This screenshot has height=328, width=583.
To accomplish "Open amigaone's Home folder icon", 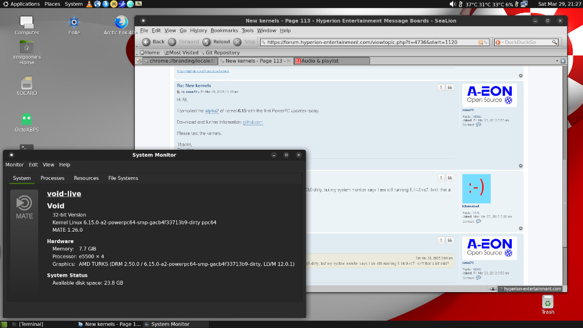I will click(27, 53).
